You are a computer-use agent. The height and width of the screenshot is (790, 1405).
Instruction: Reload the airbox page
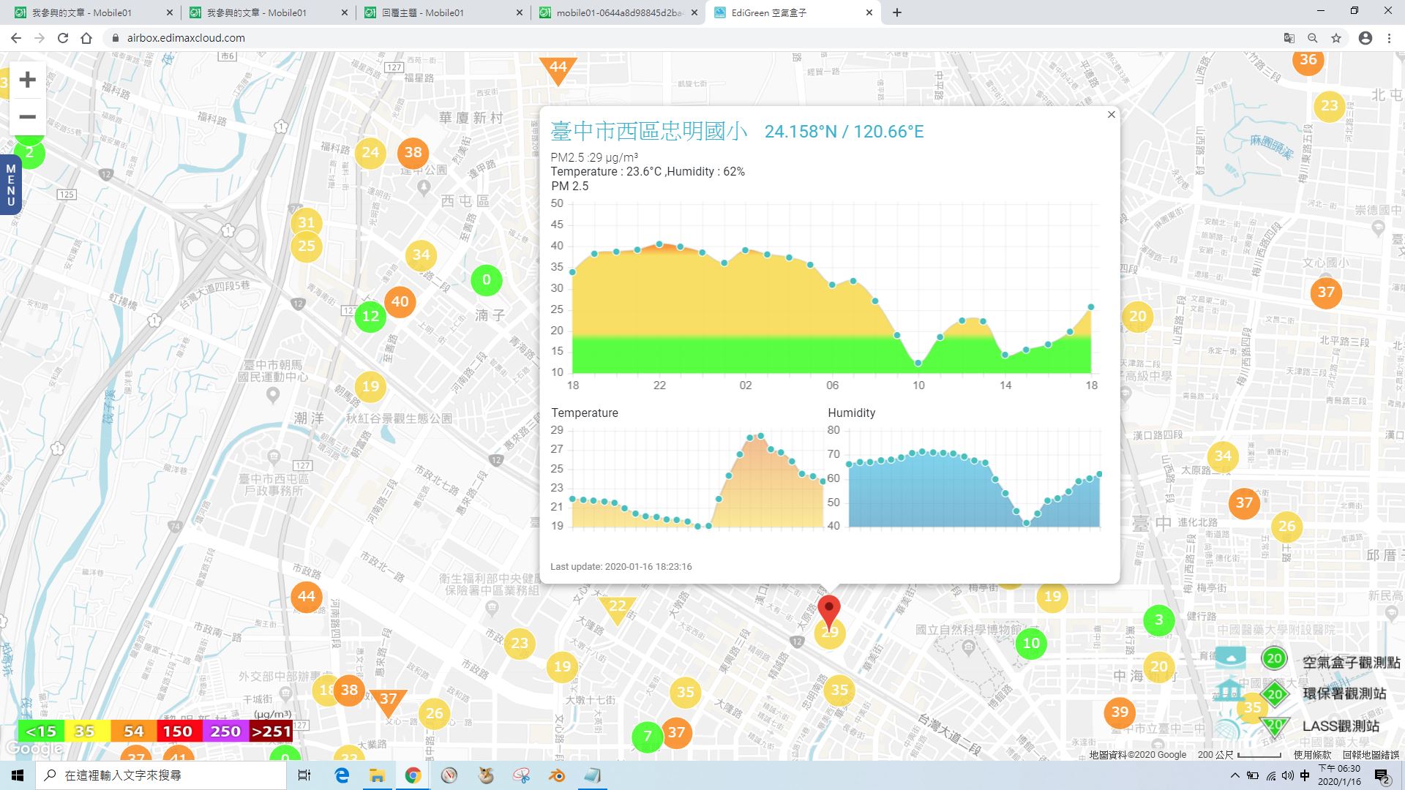point(63,38)
